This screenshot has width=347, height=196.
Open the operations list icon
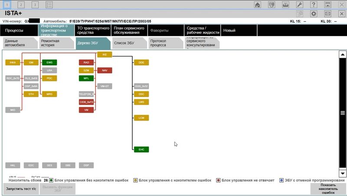click(49, 5)
